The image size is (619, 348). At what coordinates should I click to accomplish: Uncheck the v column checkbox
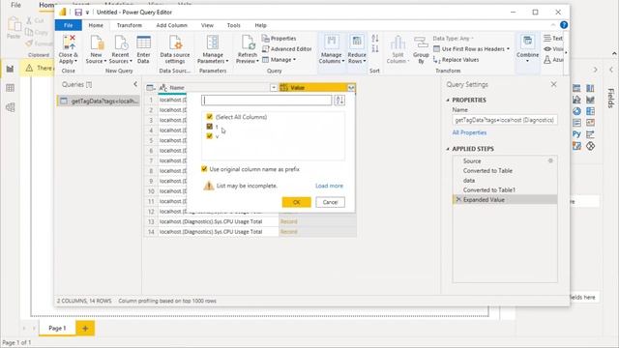(x=210, y=136)
